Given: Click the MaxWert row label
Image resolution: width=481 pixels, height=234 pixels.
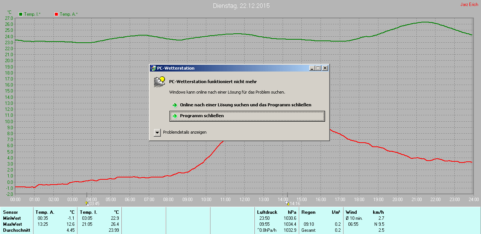Looking at the screenshot, I should pyautogui.click(x=12, y=224).
